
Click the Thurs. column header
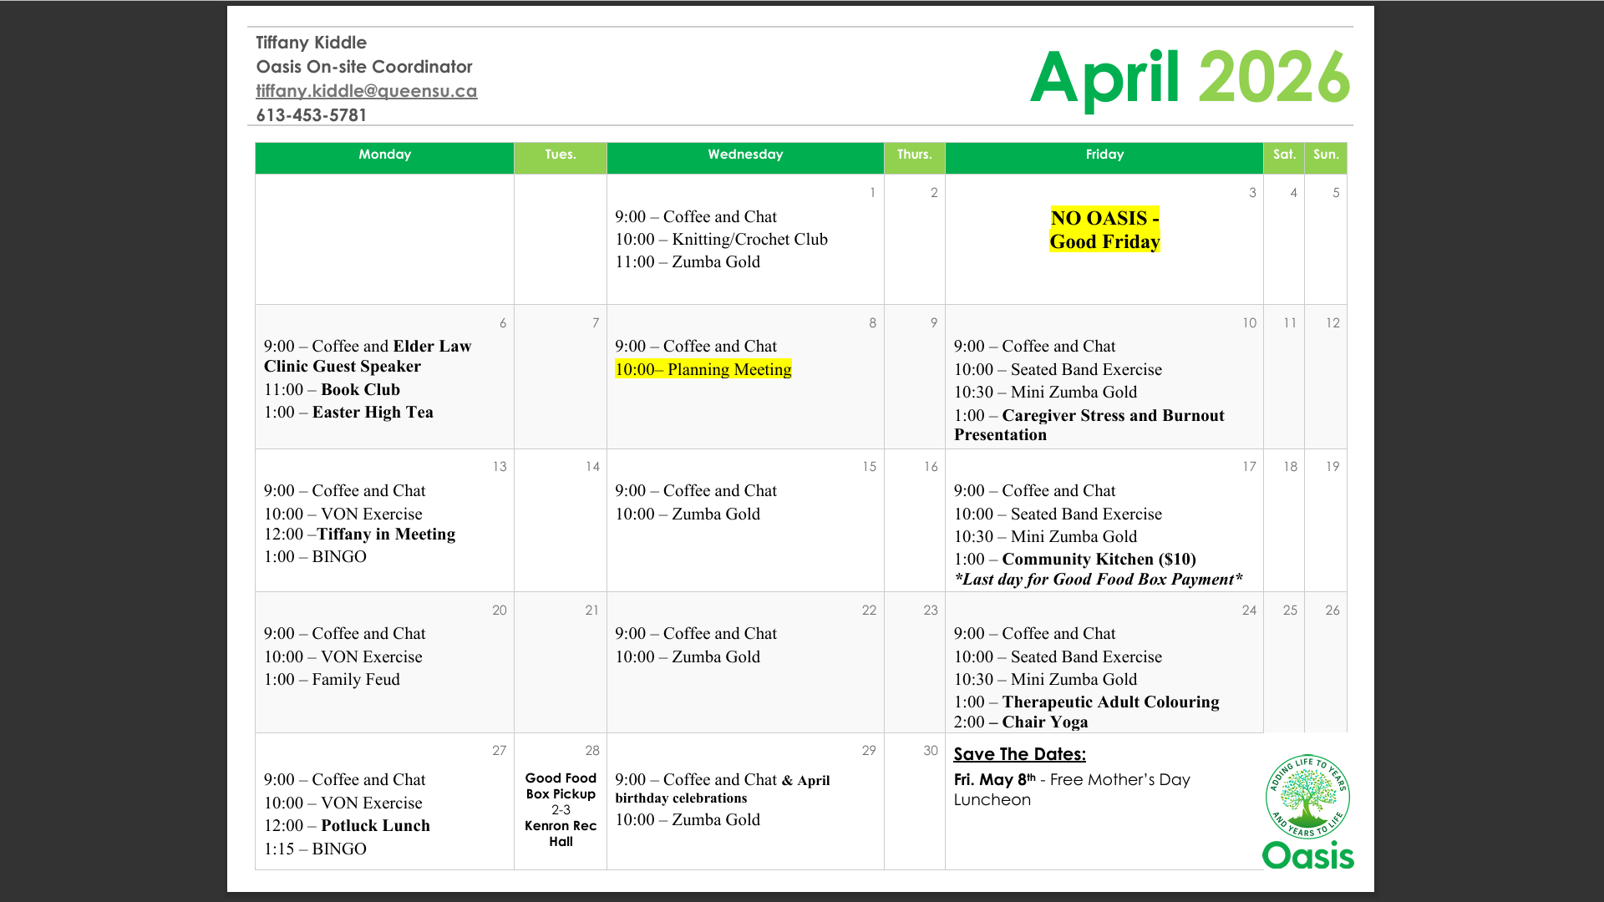[914, 155]
